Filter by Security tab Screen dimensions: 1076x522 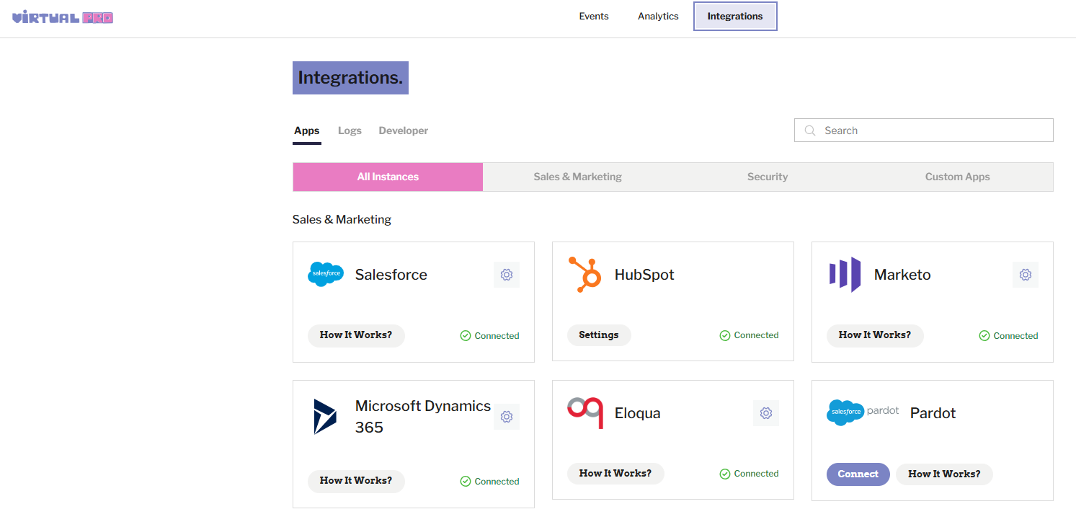click(x=768, y=177)
